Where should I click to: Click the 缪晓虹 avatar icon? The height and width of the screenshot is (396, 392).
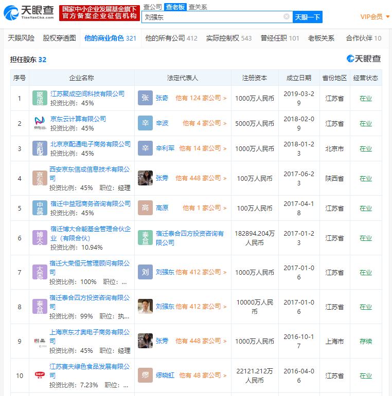pyautogui.click(x=145, y=375)
